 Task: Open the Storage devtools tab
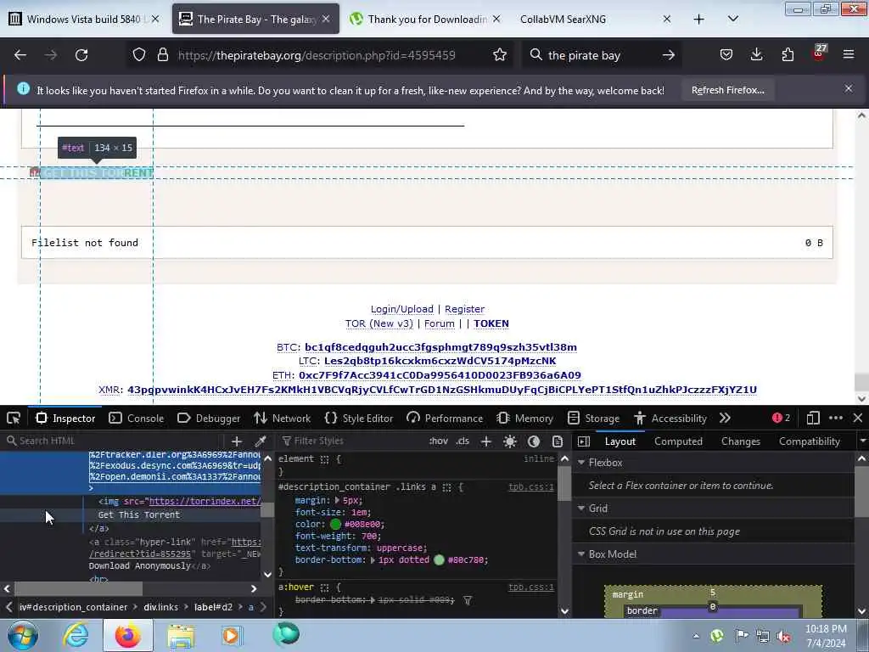[x=593, y=418]
